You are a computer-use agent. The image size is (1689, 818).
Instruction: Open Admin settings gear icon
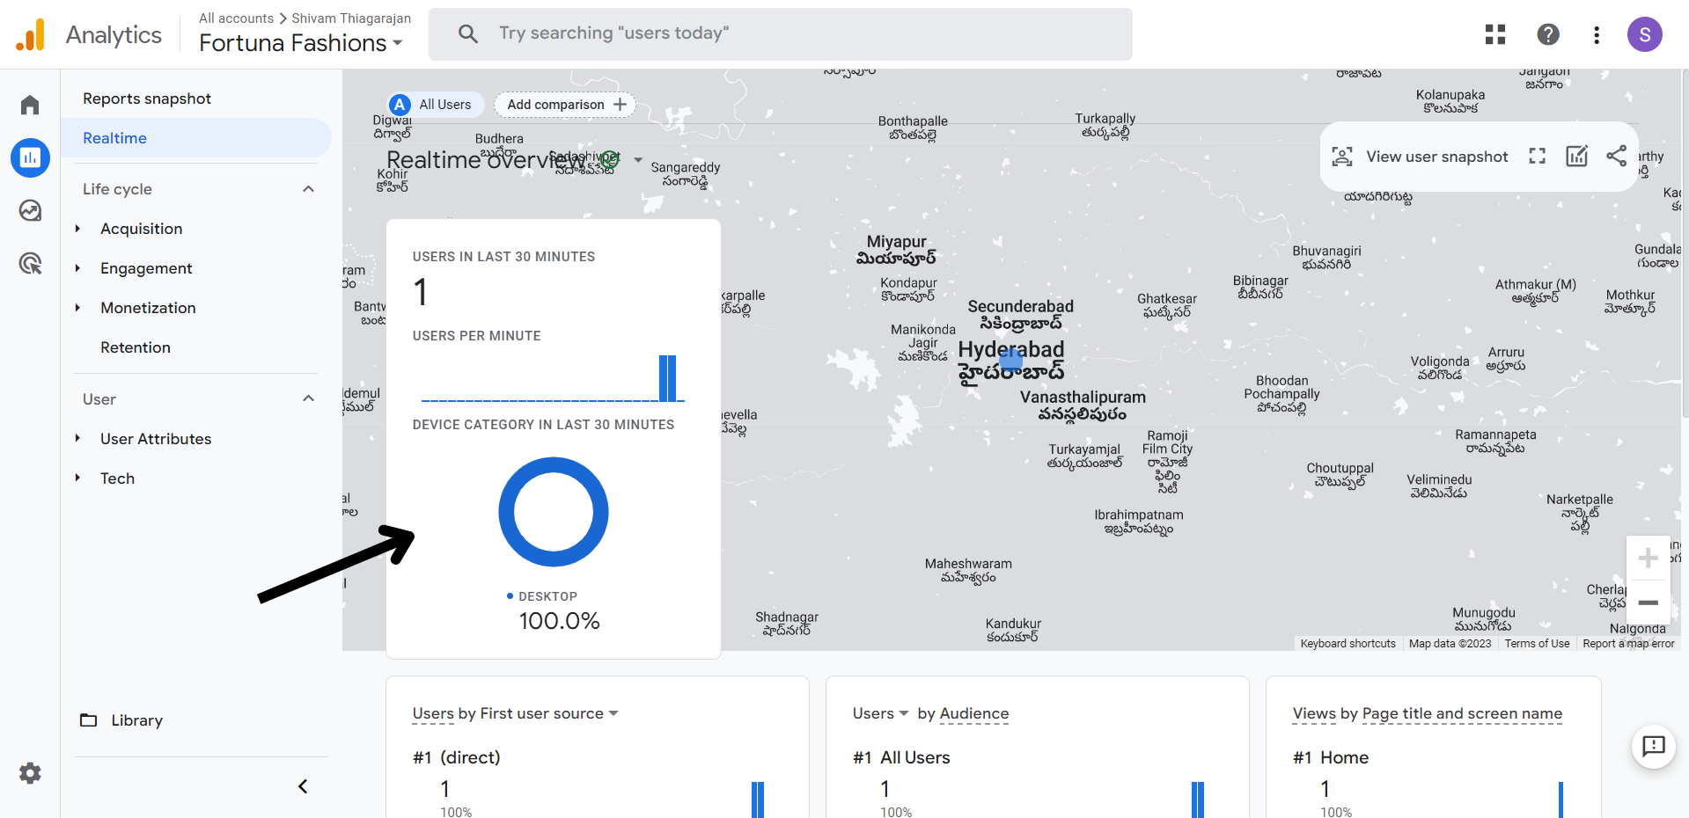pos(30,773)
